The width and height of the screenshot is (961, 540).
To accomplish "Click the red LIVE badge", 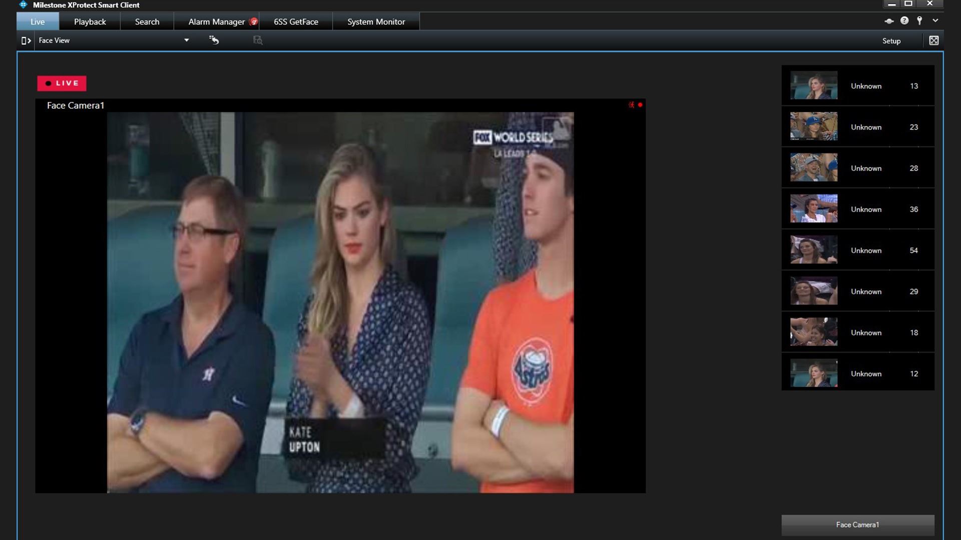I will tap(62, 83).
